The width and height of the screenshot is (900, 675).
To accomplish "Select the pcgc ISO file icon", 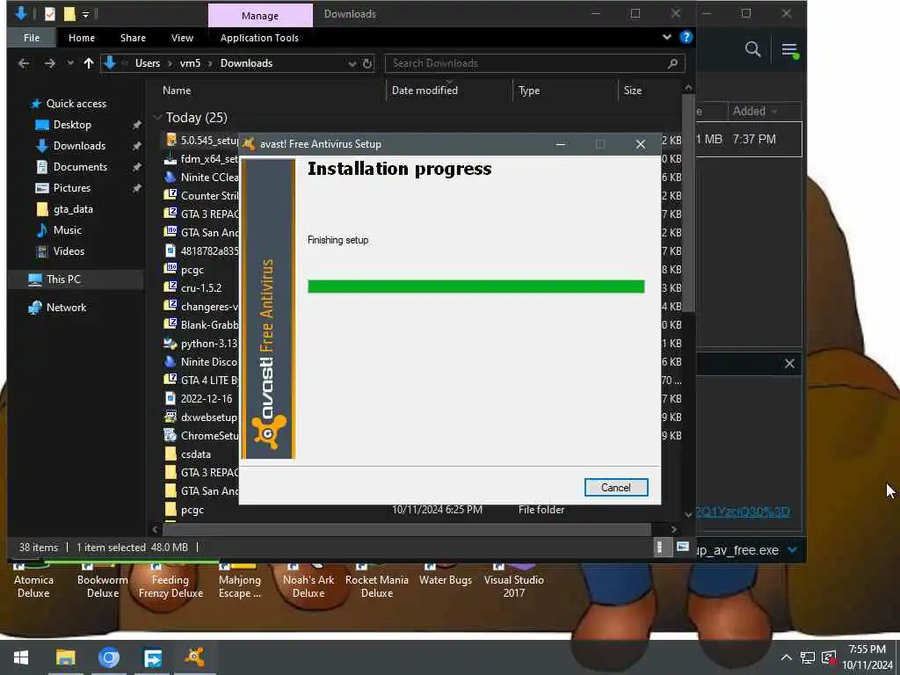I will tap(171, 269).
